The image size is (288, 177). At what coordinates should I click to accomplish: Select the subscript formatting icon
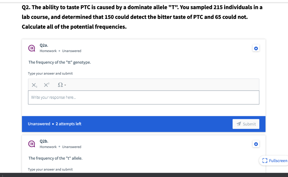click(34, 85)
